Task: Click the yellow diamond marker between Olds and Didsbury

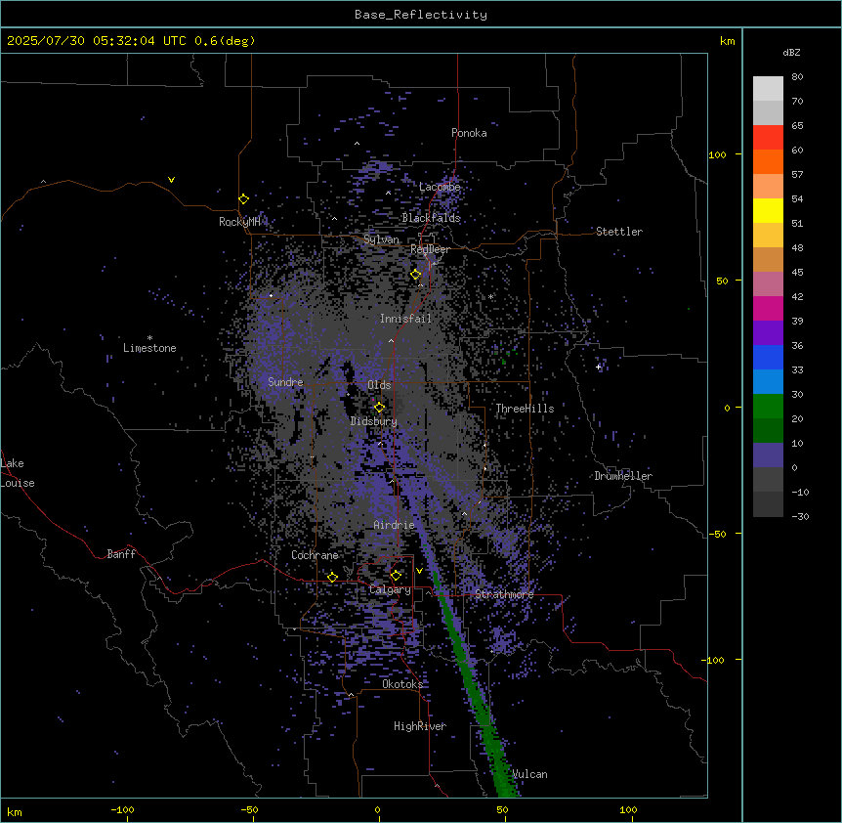Action: [x=379, y=408]
